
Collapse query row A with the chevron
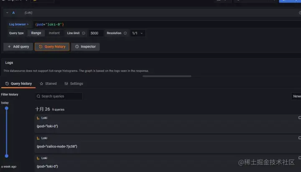click(x=7, y=13)
